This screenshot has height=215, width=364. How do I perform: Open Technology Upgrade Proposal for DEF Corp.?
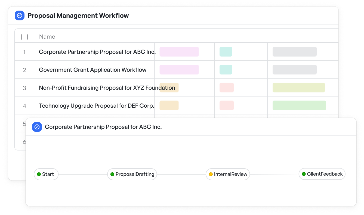pos(97,106)
